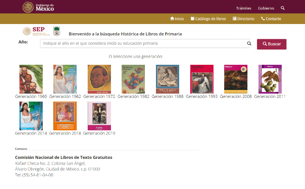Click the Generación 1988 label

[x=167, y=96]
